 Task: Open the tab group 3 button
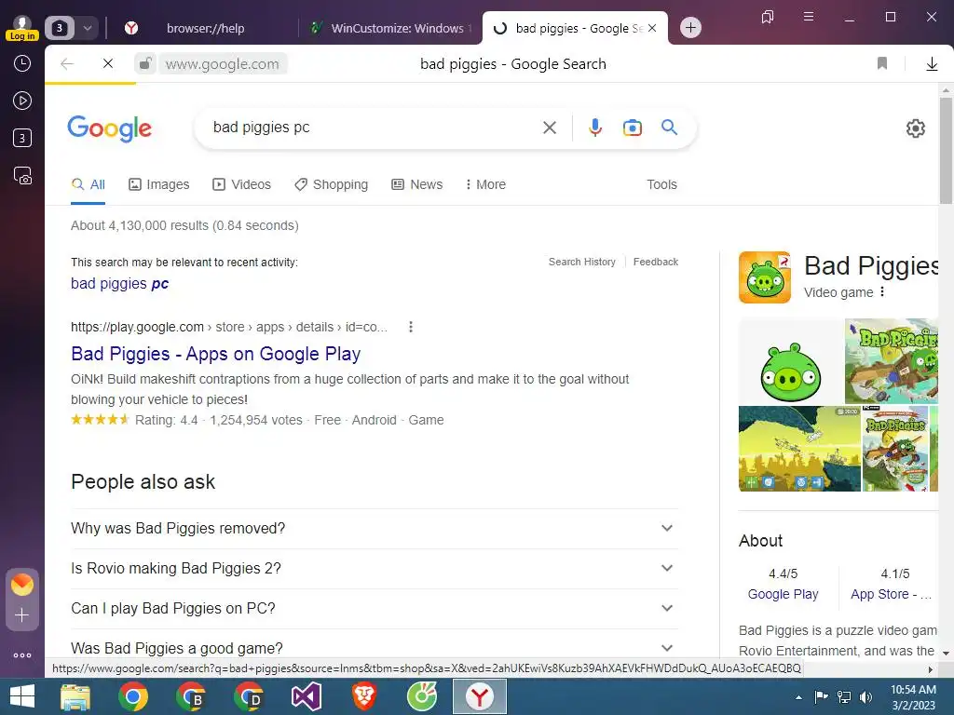coord(60,28)
